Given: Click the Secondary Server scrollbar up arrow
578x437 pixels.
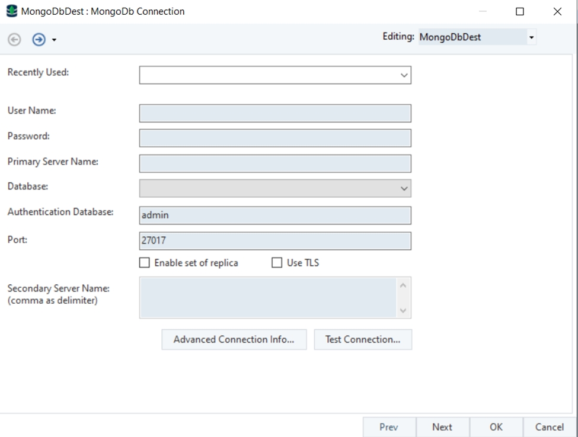Looking at the screenshot, I should (403, 285).
